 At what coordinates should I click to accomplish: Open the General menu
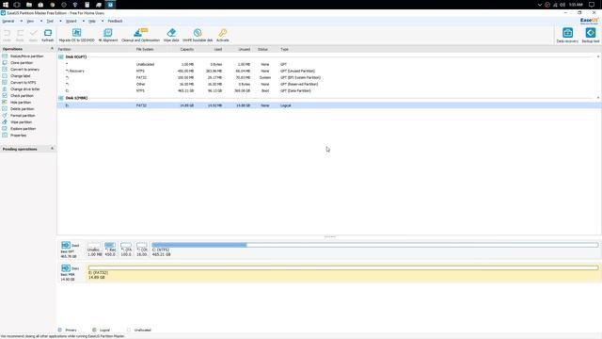point(8,21)
